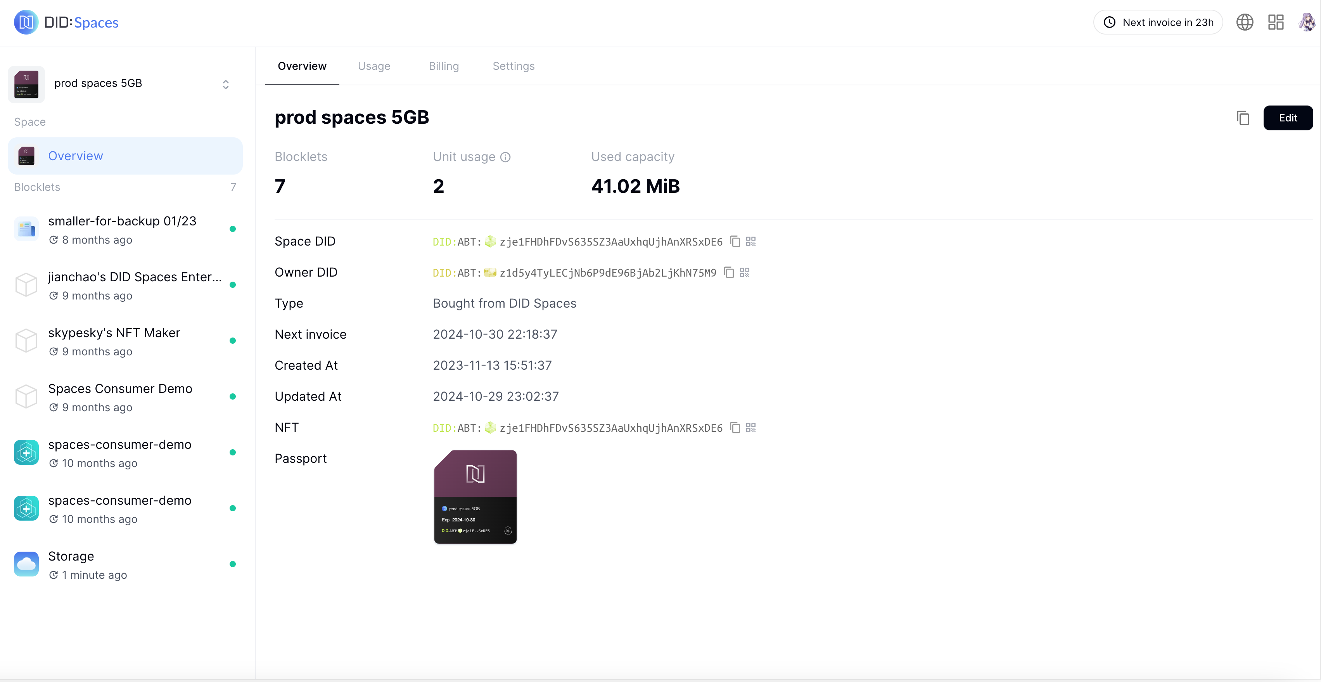This screenshot has width=1321, height=682.
Task: Show QR code for NFT DID
Action: 751,428
